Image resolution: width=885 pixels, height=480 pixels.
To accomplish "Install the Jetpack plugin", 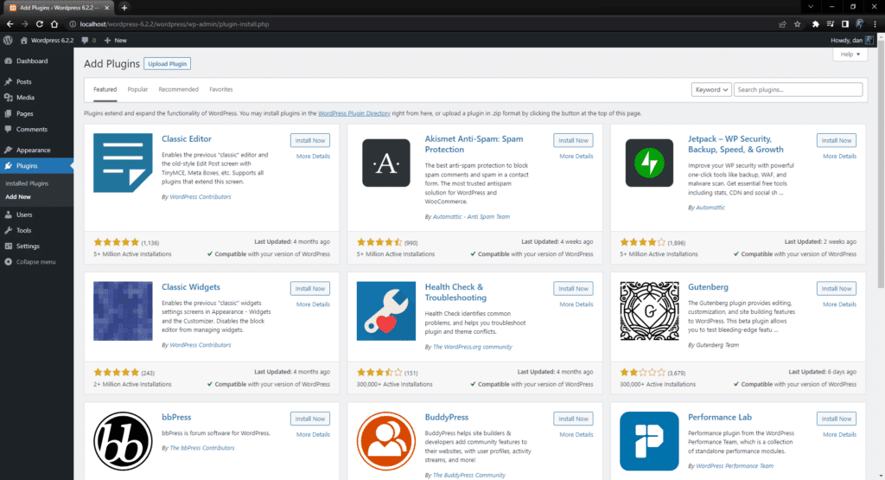I will [x=836, y=140].
